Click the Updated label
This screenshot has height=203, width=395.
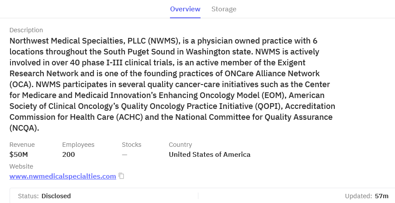tap(358, 196)
